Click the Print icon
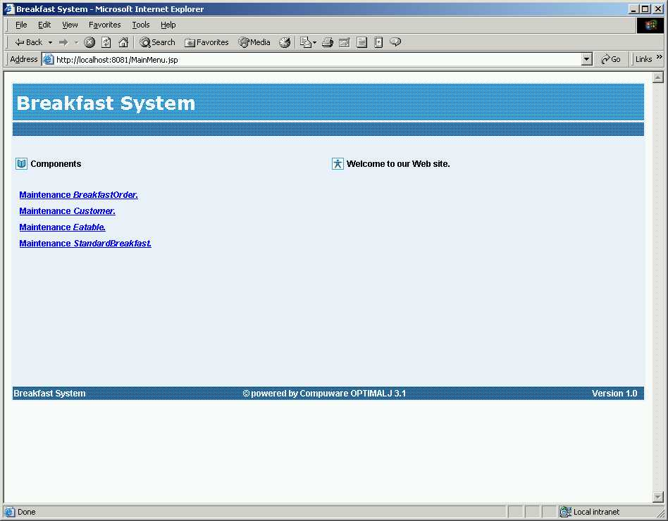This screenshot has height=521, width=668. [x=327, y=42]
